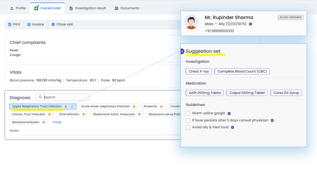Unstar the Anaemia diagnosis

pos(161,107)
